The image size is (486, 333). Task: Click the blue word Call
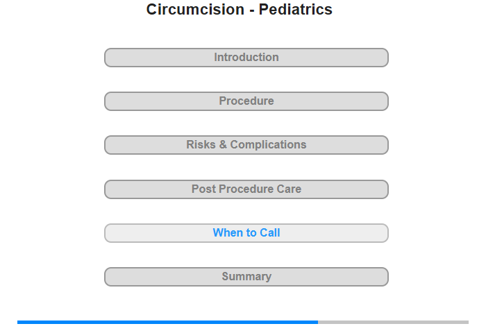[x=270, y=232]
